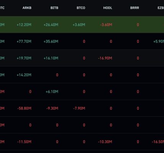Select the +3.60M BTCO value
Screen dimensions: 164x153
pos(79,24)
